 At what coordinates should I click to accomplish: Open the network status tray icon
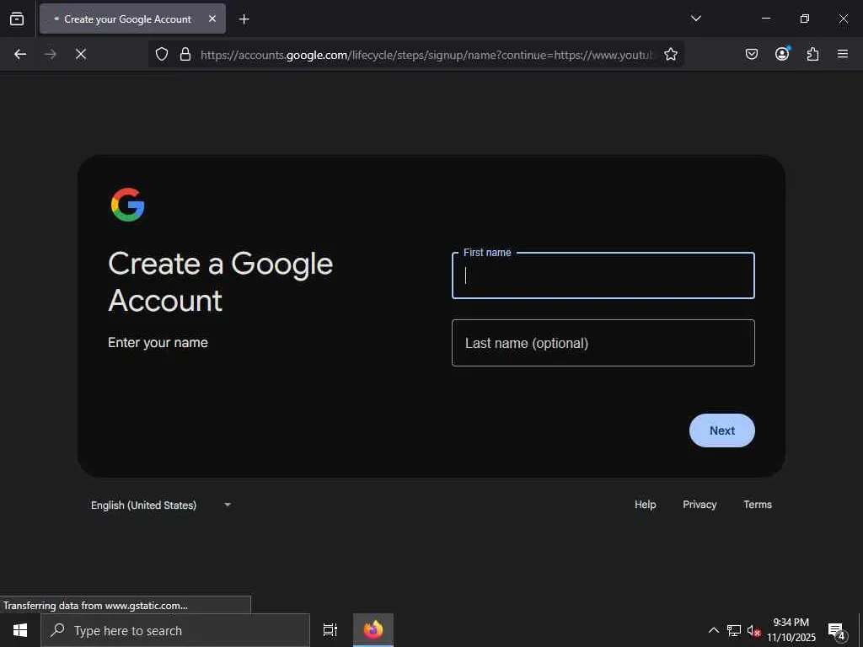pyautogui.click(x=734, y=630)
